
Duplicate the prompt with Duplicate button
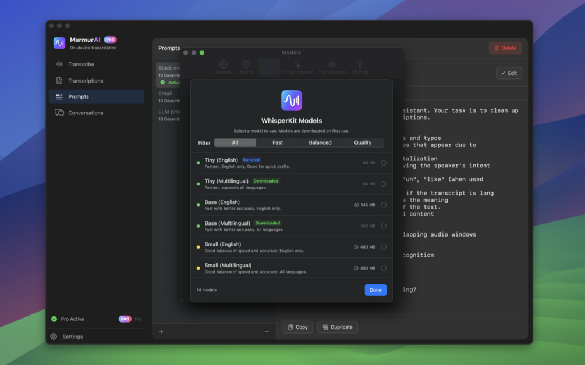point(337,327)
